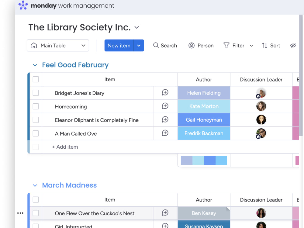This screenshot has height=228, width=304.
Task: Click Item column header in Feel Good February
Action: [x=110, y=79]
